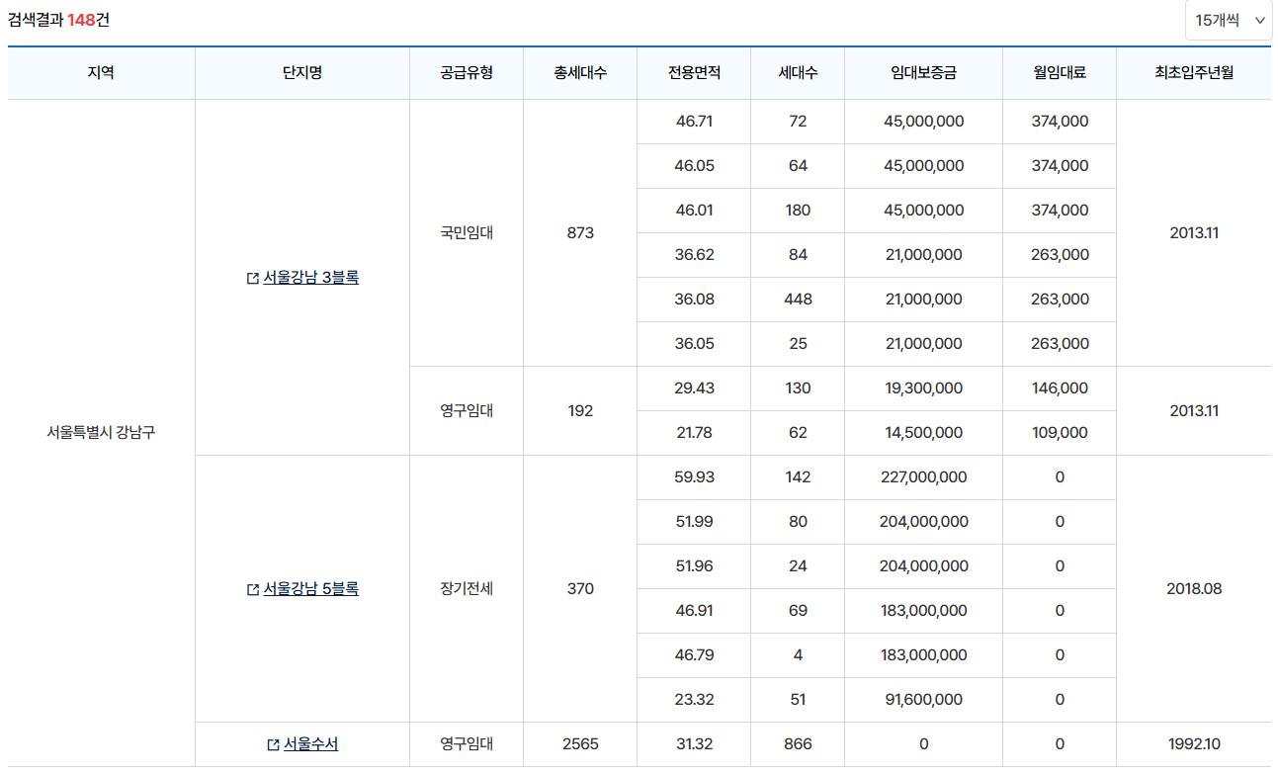Screen dimensions: 1278x775
Task: Click monthly rent value 146,000
Action: click(1060, 388)
